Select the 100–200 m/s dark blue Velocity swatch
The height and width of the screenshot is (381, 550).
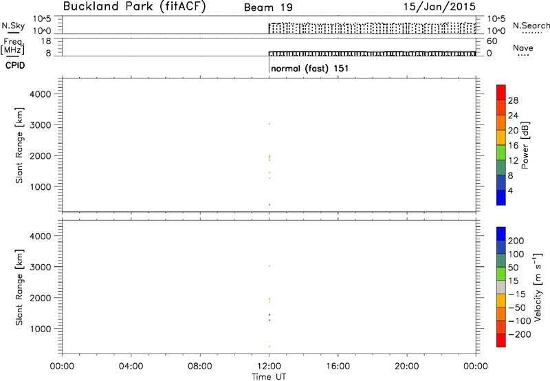tap(501, 247)
